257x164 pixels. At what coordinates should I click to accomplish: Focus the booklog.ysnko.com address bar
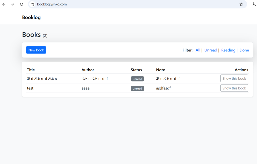click(125, 4)
